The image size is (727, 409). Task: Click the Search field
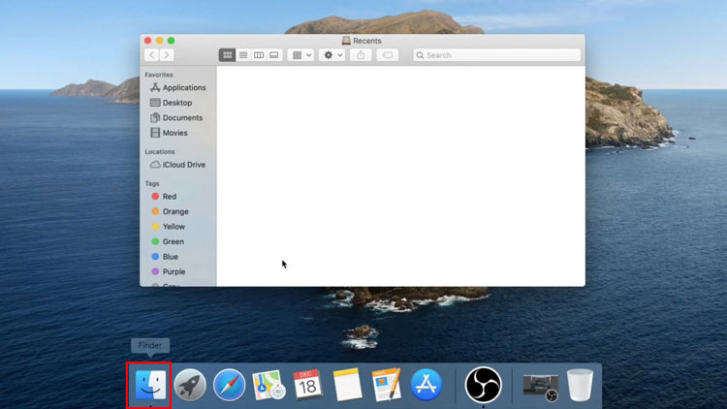coord(496,55)
